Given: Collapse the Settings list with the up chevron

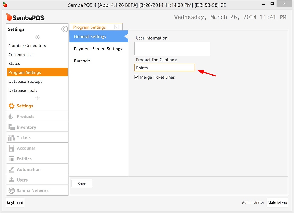Looking at the screenshot, I should click(x=37, y=37).
